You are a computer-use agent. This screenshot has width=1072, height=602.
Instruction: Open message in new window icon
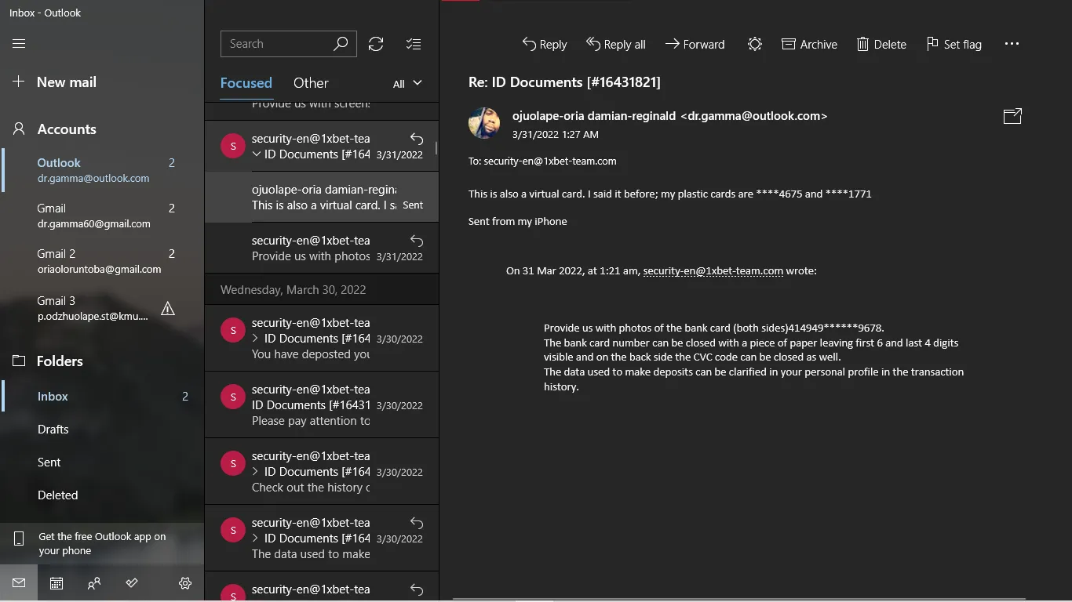click(1012, 116)
